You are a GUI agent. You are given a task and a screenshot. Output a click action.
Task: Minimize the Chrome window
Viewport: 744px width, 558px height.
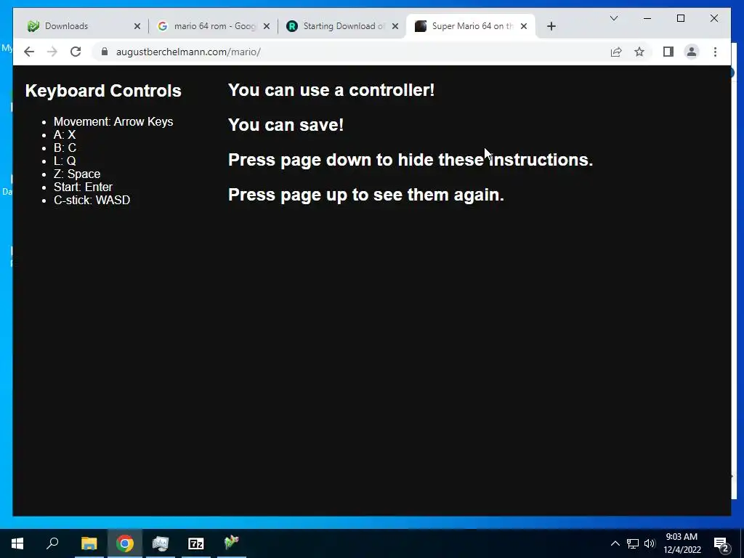tap(647, 18)
